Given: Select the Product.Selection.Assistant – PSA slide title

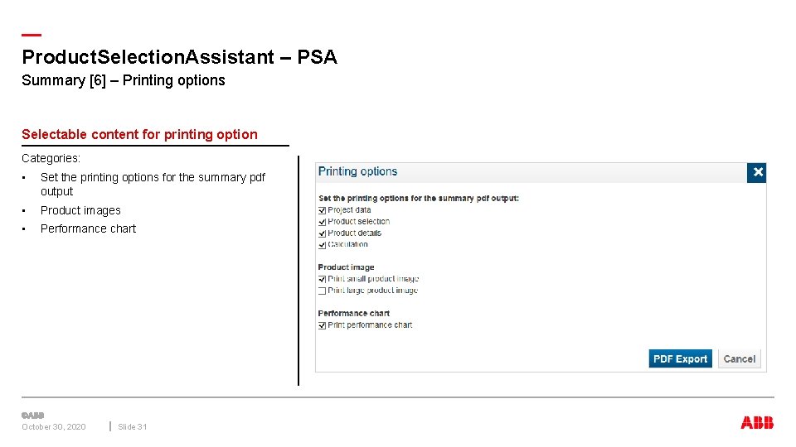Looking at the screenshot, I should click(179, 57).
